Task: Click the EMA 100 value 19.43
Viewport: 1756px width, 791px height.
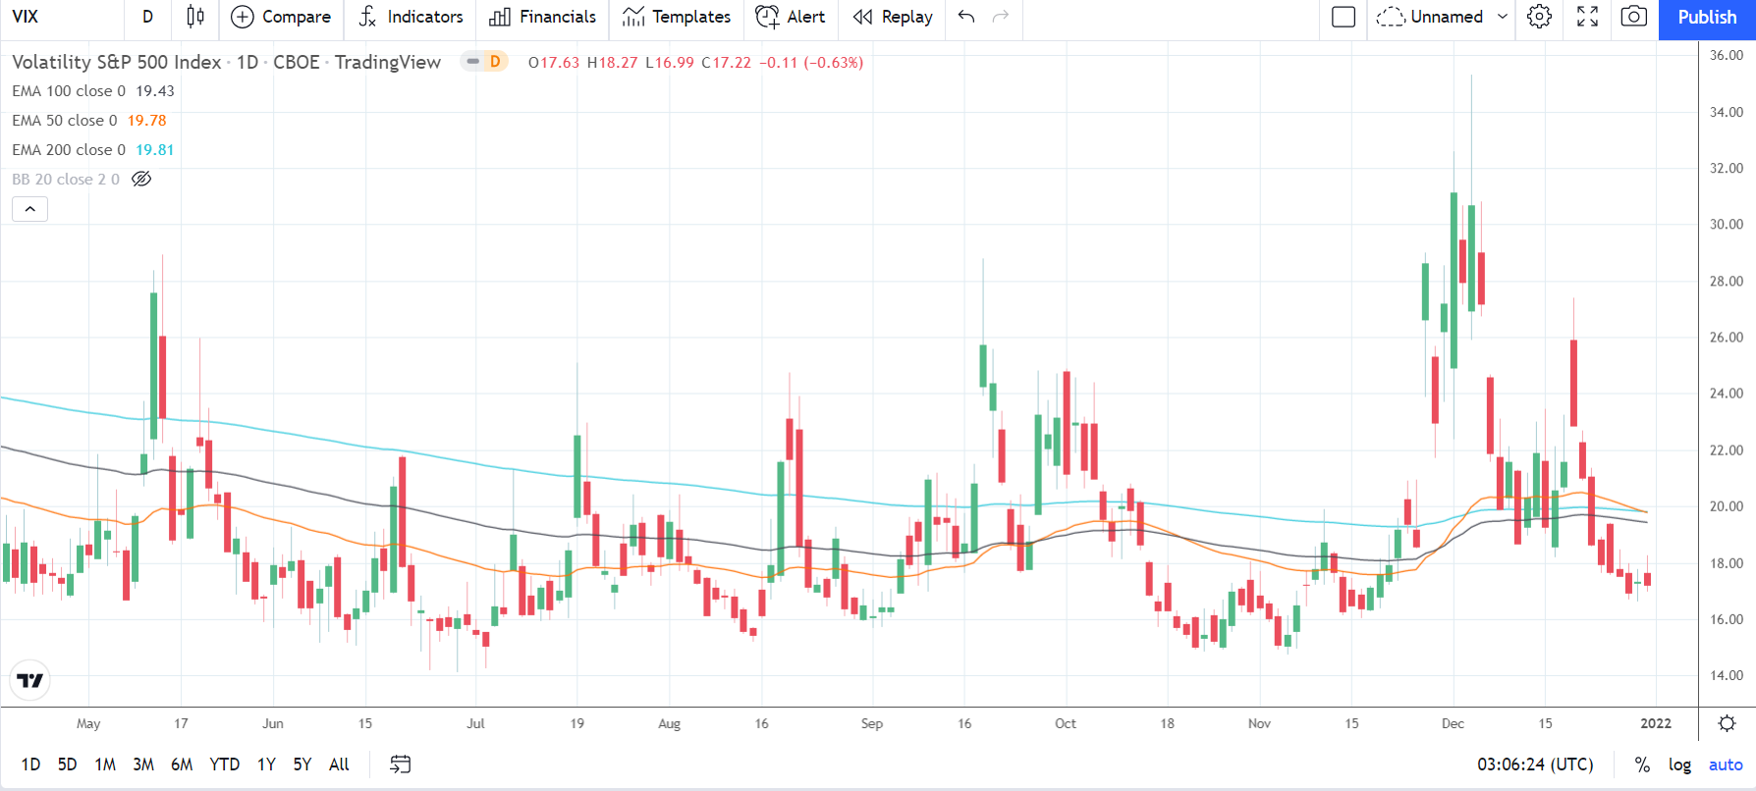Action: (155, 91)
